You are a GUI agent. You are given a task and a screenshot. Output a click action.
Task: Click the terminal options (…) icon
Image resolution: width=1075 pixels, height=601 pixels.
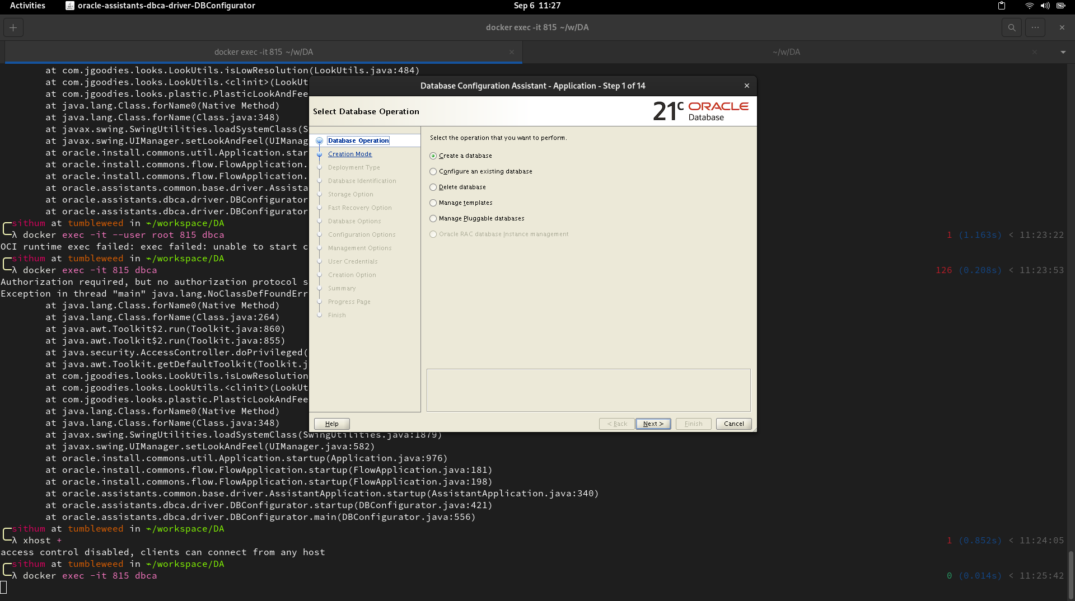point(1035,27)
